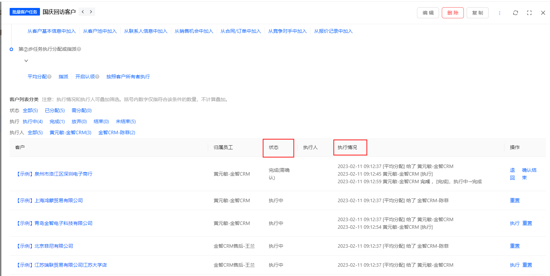Image resolution: width=550 pixels, height=276 pixels.
Task: Refresh the page with the reload icon
Action: coord(516,13)
